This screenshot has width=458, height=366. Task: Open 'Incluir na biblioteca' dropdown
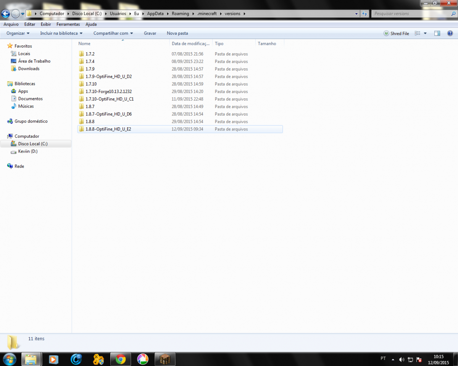point(61,33)
